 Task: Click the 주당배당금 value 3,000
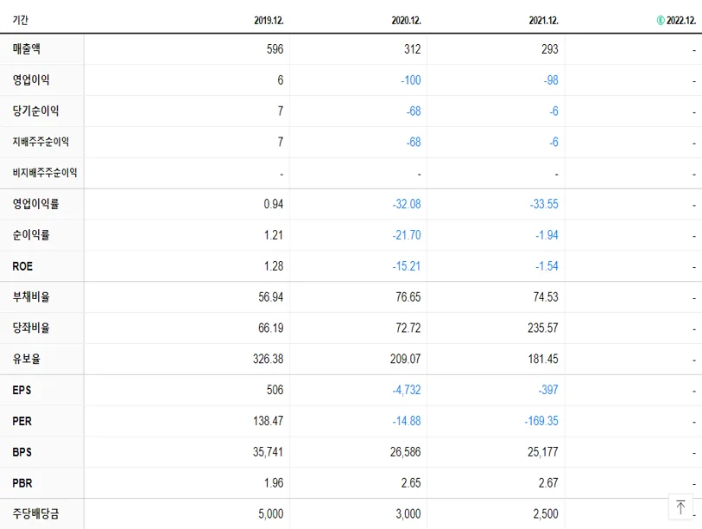[x=408, y=513]
